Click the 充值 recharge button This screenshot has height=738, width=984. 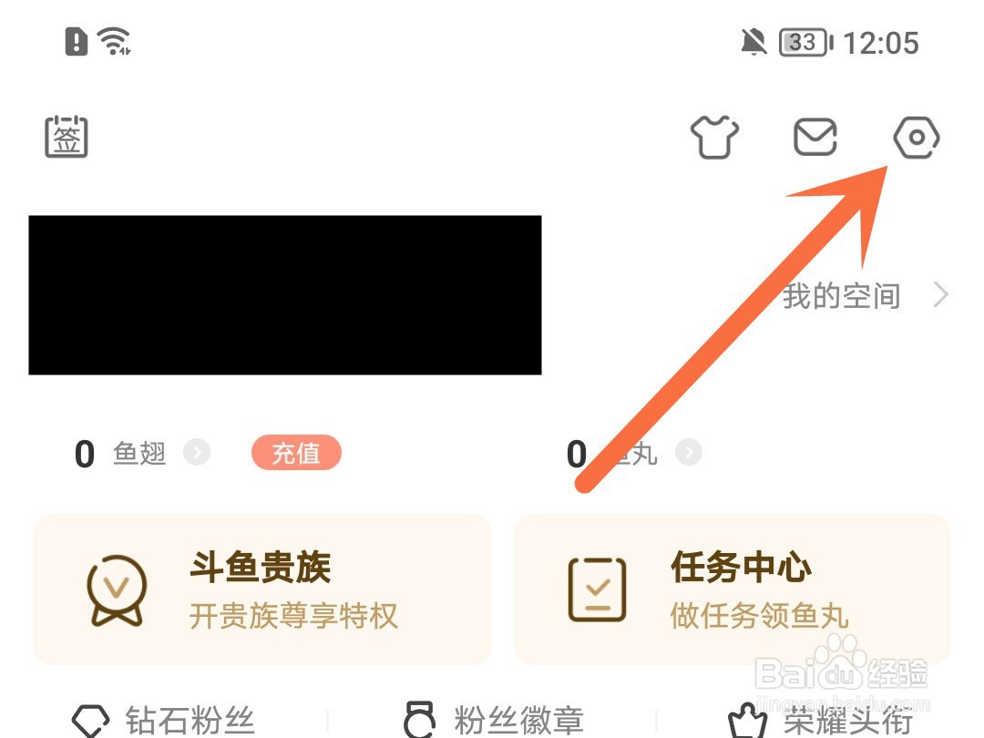pos(296,453)
